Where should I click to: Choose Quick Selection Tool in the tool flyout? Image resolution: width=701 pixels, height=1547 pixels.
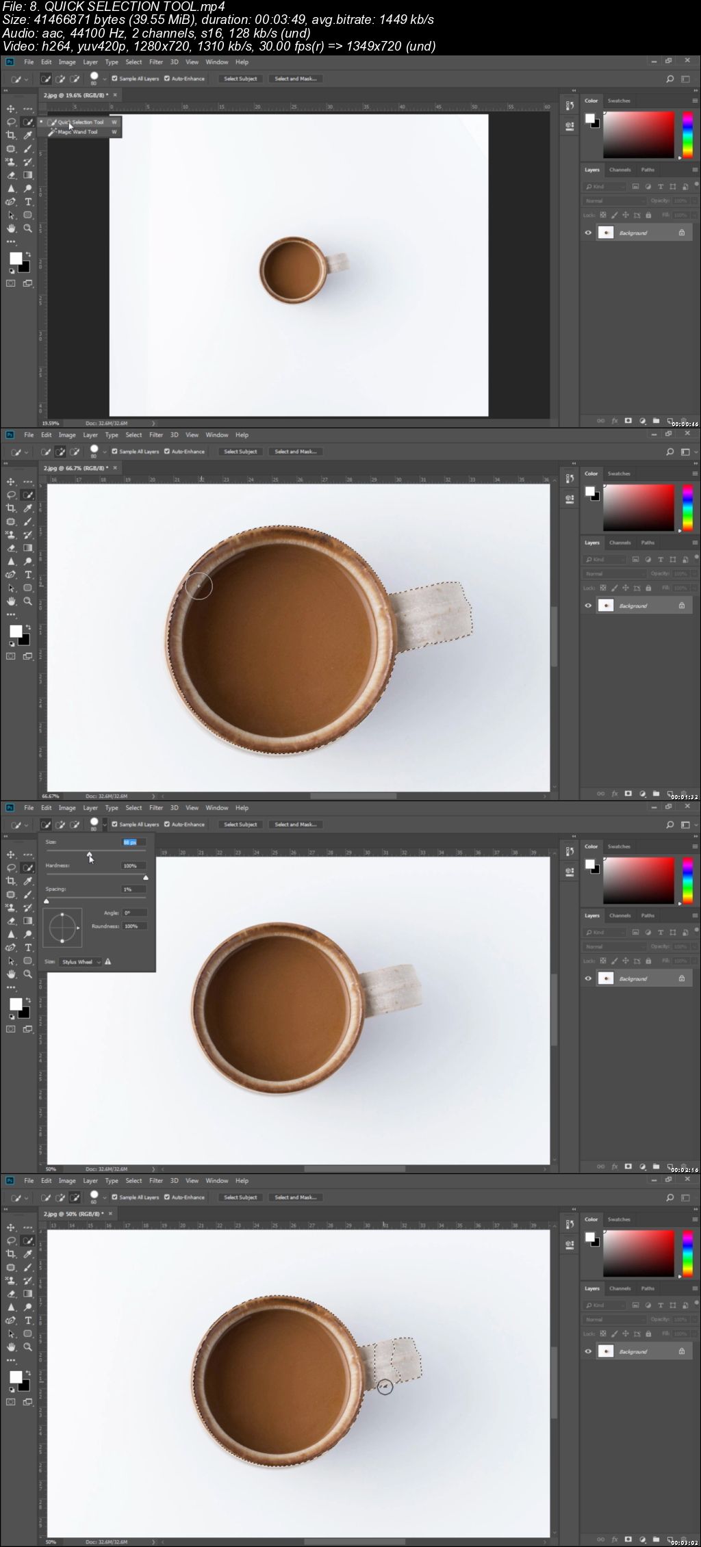click(x=79, y=122)
